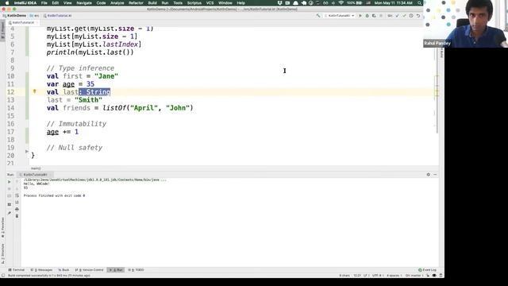The height and width of the screenshot is (286, 508).
Task: Click the KotlinDemo breadcrumb in navigation bar
Action: click(14, 16)
